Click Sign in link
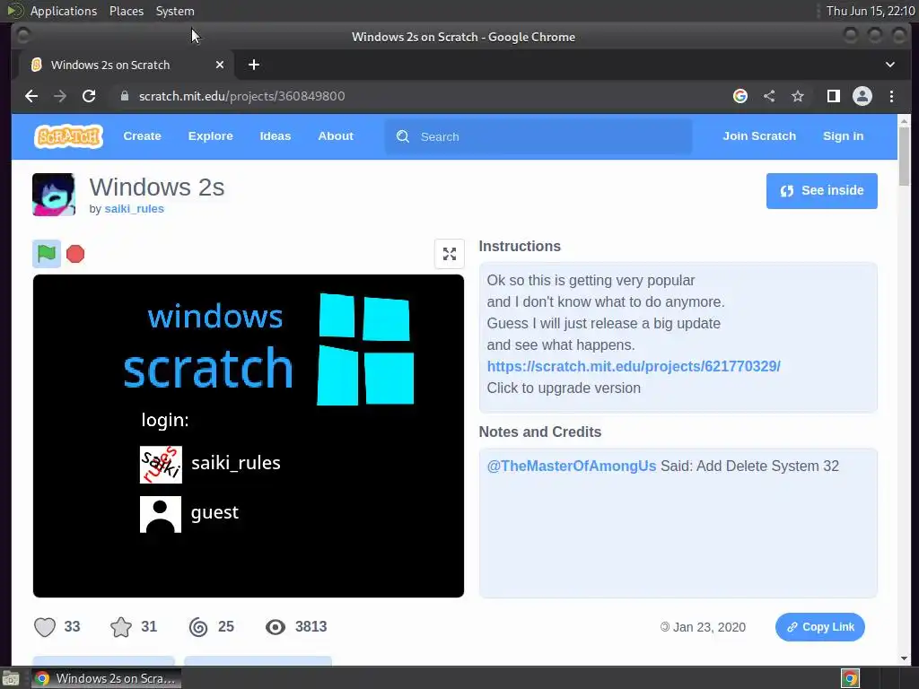This screenshot has height=689, width=919. [x=843, y=136]
